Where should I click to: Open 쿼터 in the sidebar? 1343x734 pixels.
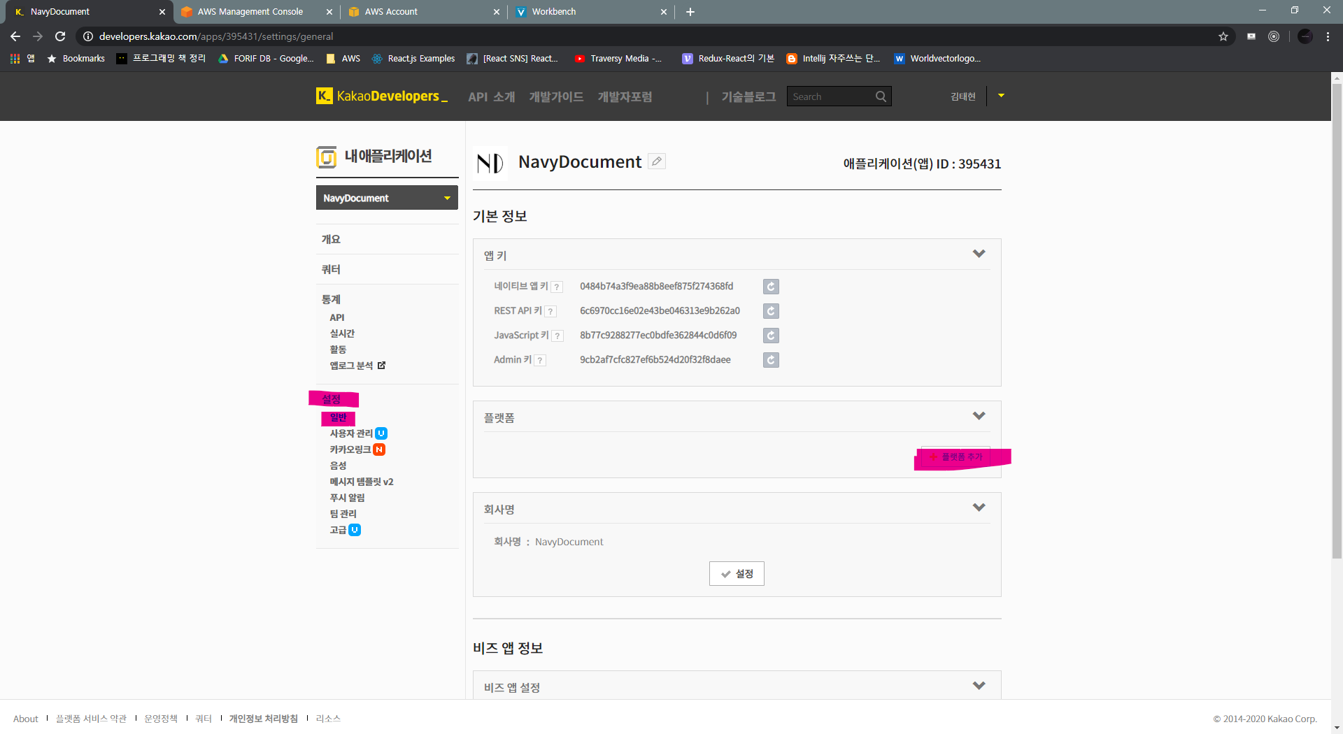[x=331, y=269]
